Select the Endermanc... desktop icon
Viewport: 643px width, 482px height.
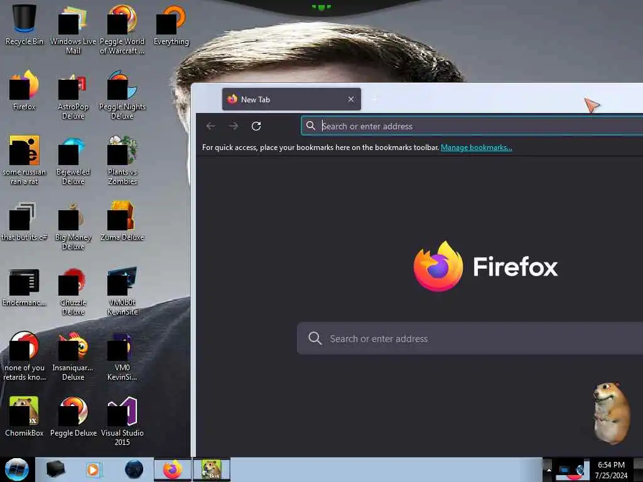pyautogui.click(x=24, y=287)
